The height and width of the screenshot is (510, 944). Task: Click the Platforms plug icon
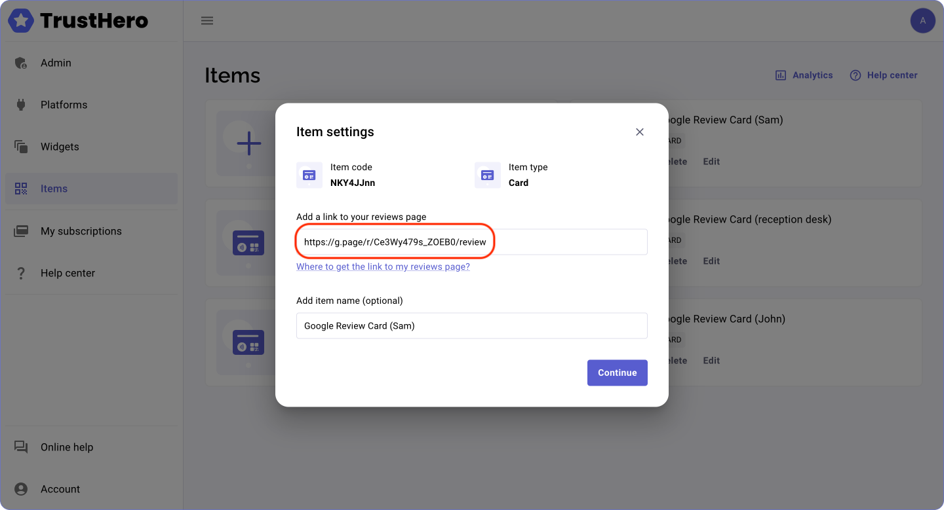[x=21, y=105]
